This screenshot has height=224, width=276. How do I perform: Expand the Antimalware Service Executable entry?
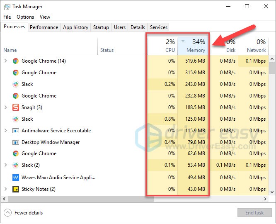5,131
